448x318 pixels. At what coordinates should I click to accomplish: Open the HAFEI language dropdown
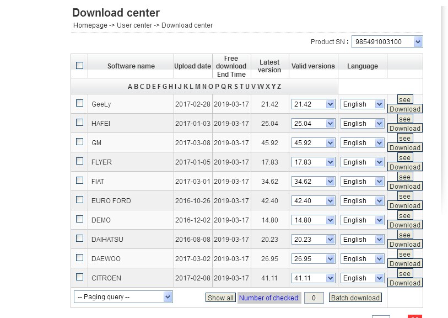coord(362,123)
